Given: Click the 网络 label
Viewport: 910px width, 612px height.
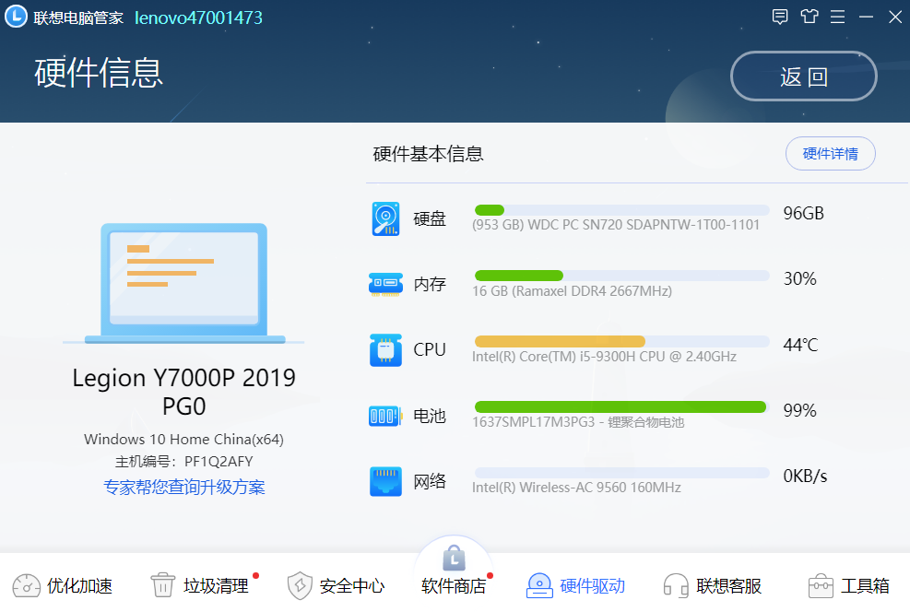Looking at the screenshot, I should point(430,481).
